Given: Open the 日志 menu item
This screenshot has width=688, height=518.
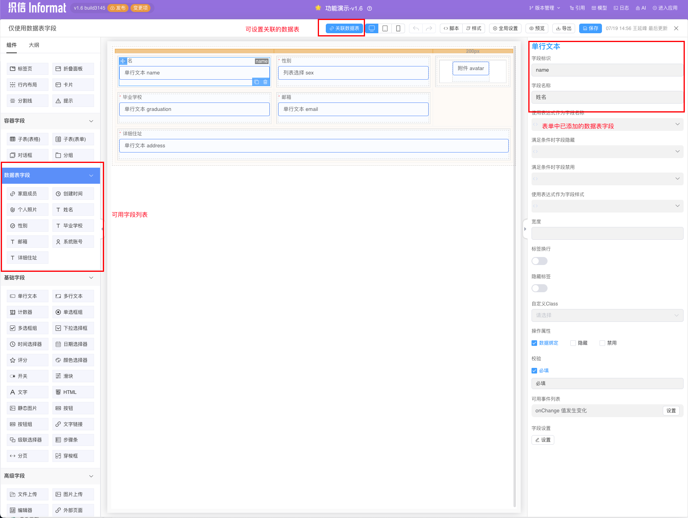Looking at the screenshot, I should click(621, 8).
